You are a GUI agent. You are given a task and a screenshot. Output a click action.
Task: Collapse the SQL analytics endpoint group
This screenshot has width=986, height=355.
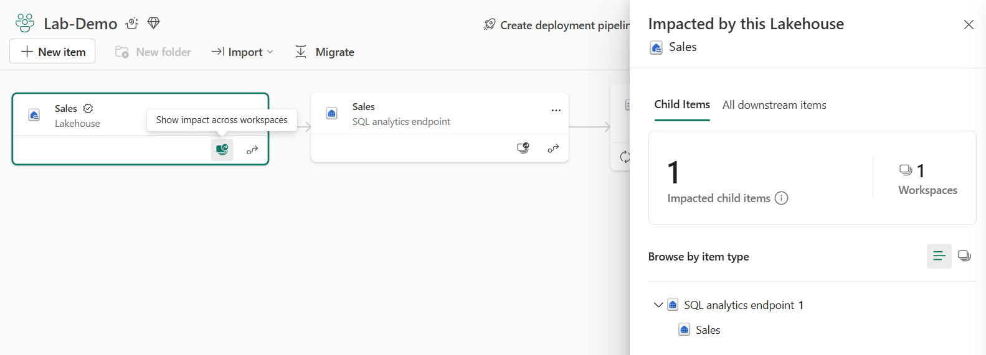tap(658, 305)
